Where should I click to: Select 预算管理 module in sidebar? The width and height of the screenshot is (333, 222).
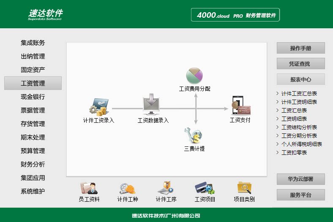(x=33, y=151)
